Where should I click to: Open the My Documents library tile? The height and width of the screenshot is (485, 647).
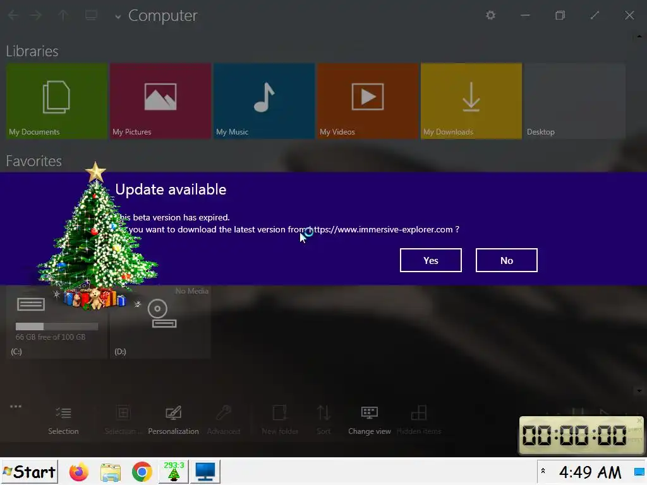pyautogui.click(x=56, y=101)
